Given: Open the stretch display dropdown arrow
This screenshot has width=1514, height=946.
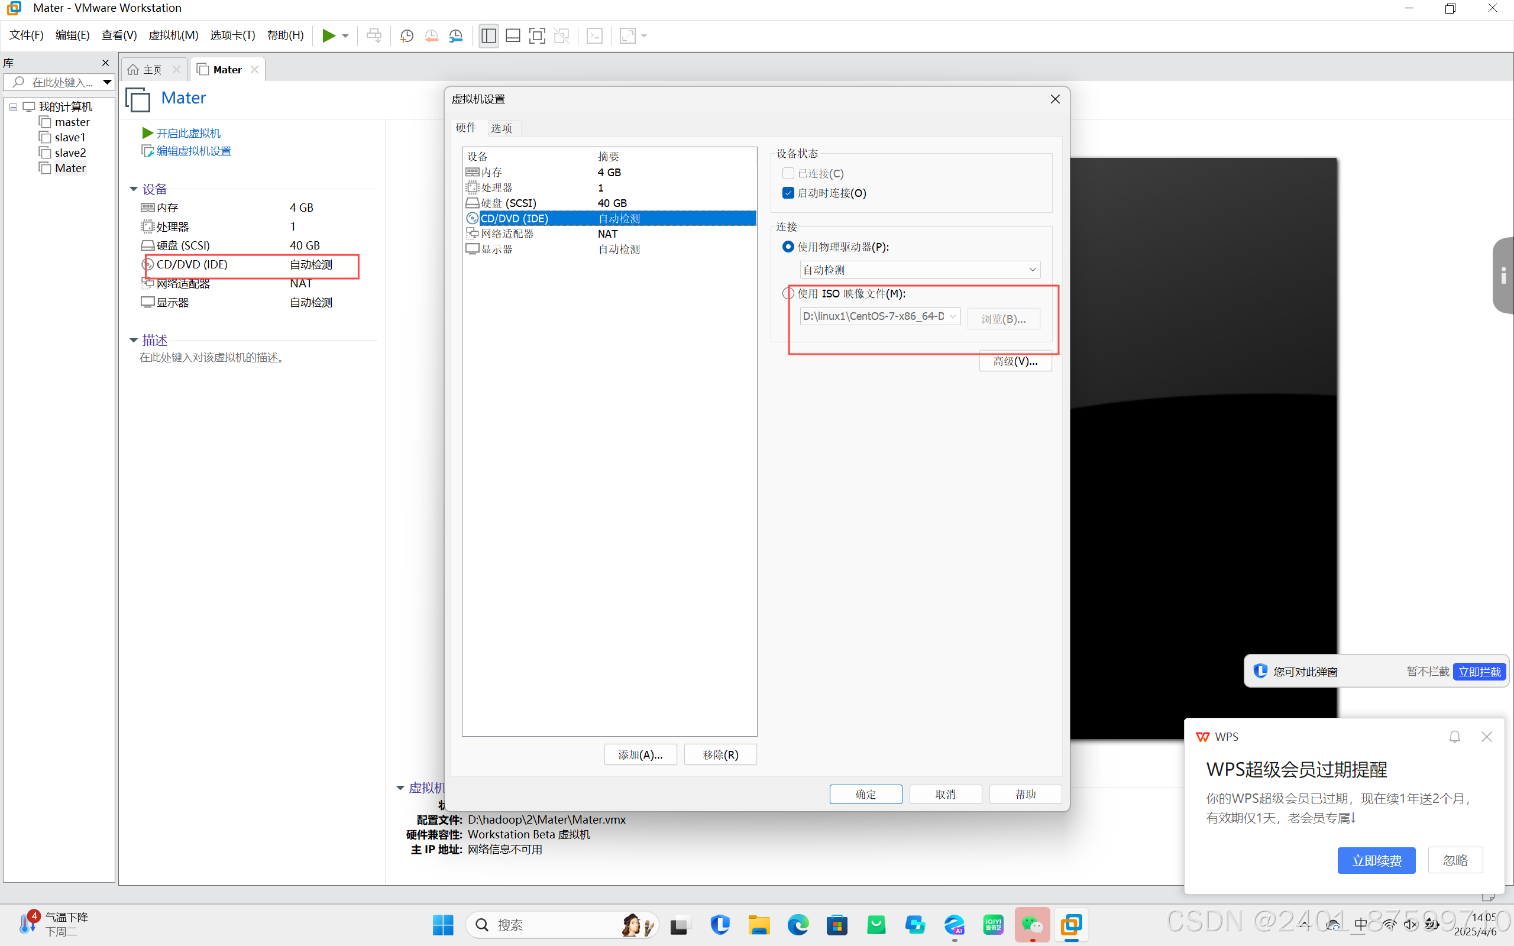Looking at the screenshot, I should point(645,35).
